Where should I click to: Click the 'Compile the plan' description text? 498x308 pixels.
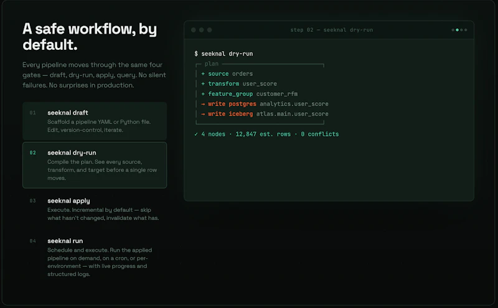click(102, 170)
